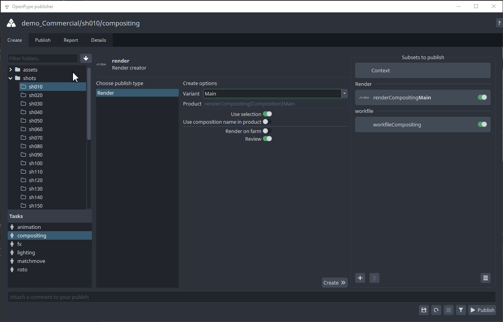This screenshot has height=322, width=503.
Task: Open the help question mark button
Action: [499, 23]
